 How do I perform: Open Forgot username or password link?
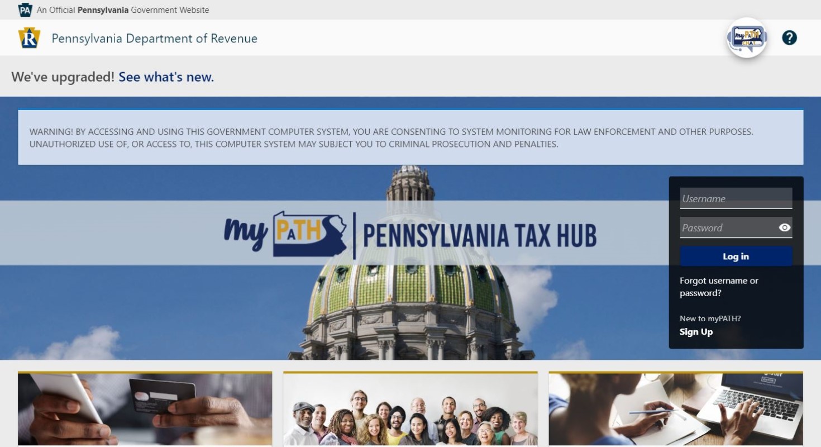click(x=719, y=287)
